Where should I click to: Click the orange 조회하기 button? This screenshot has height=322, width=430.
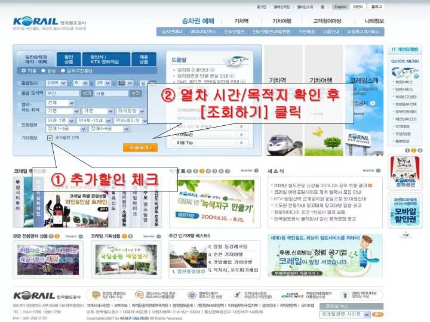140,148
